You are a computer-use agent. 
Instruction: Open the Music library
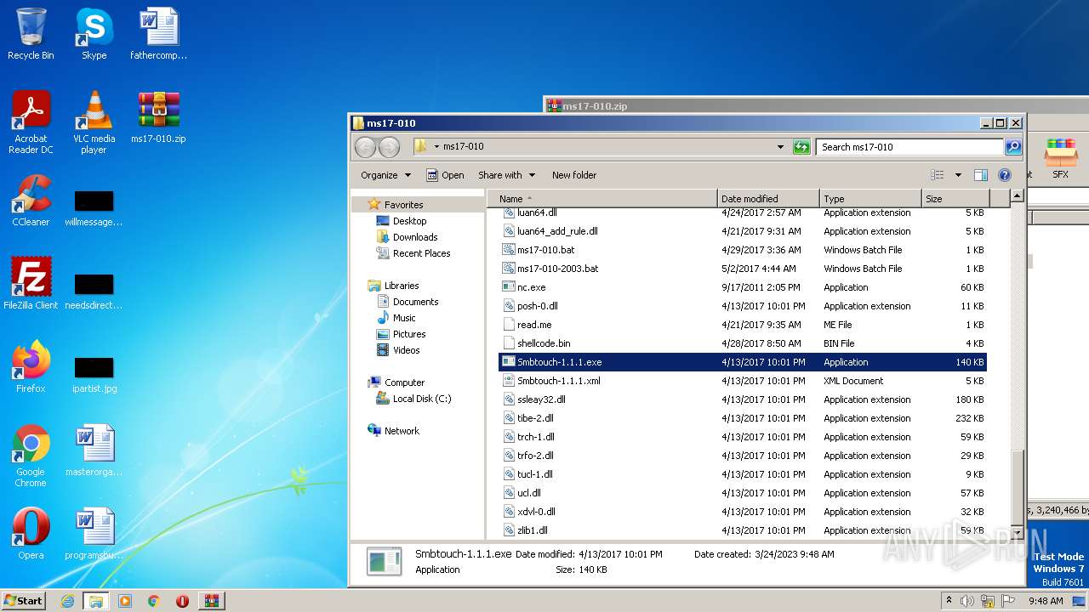point(404,318)
